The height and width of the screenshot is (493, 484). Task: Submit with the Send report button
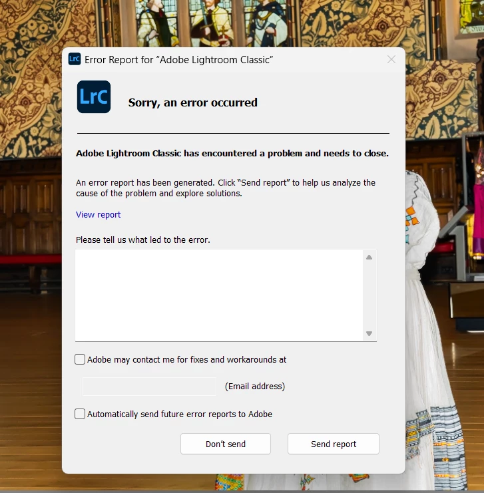[x=334, y=444]
